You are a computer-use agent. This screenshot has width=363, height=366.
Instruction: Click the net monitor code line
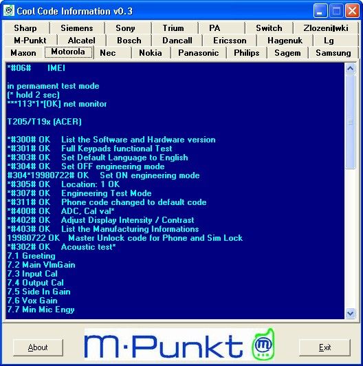click(x=56, y=104)
